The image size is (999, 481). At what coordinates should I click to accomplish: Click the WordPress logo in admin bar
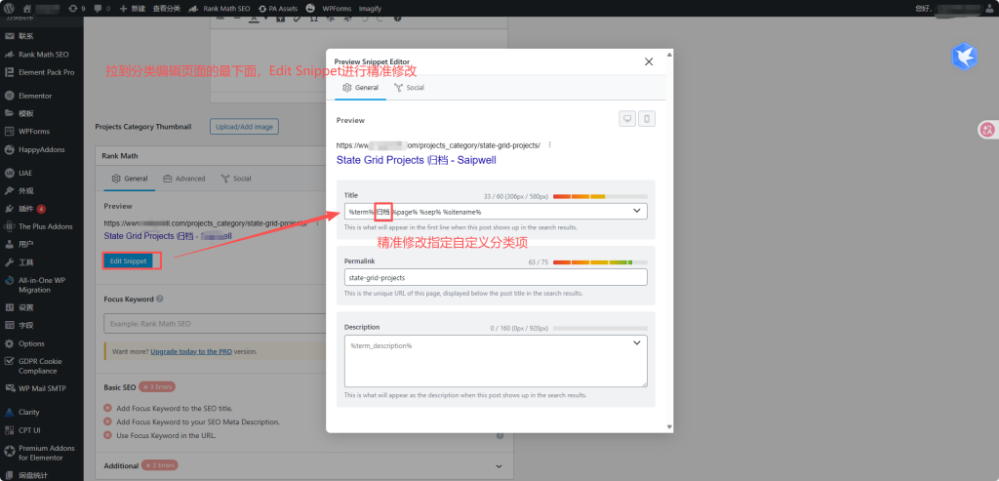coord(10,8)
